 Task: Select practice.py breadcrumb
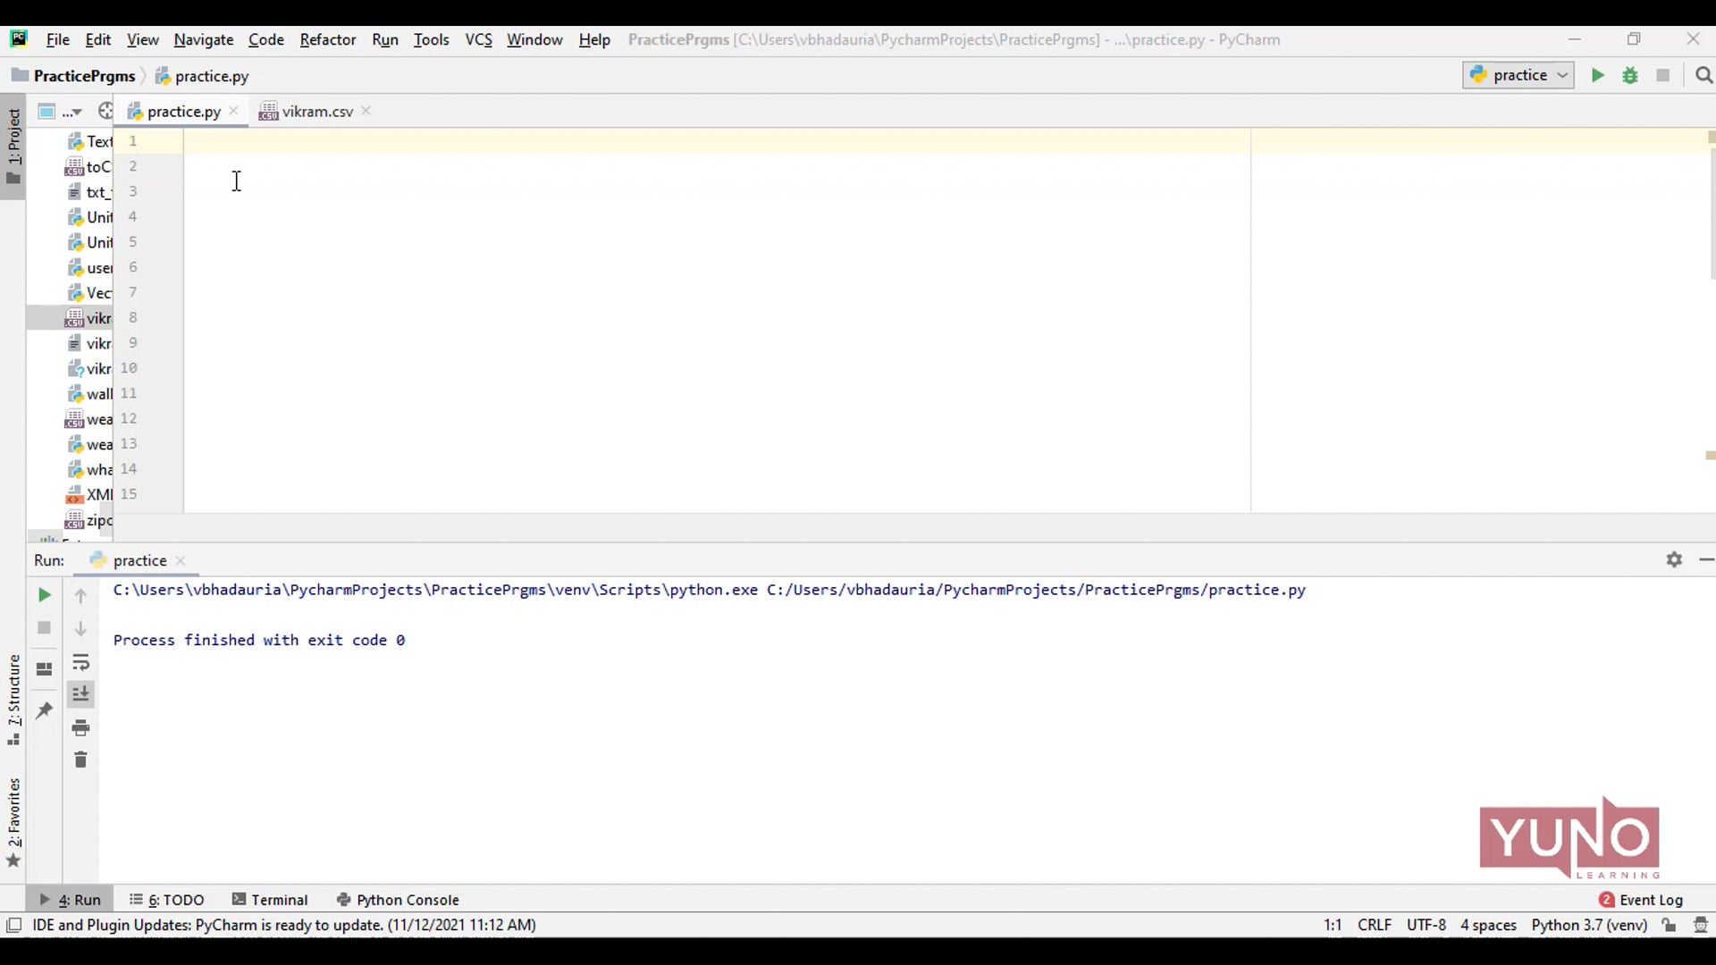[202, 76]
